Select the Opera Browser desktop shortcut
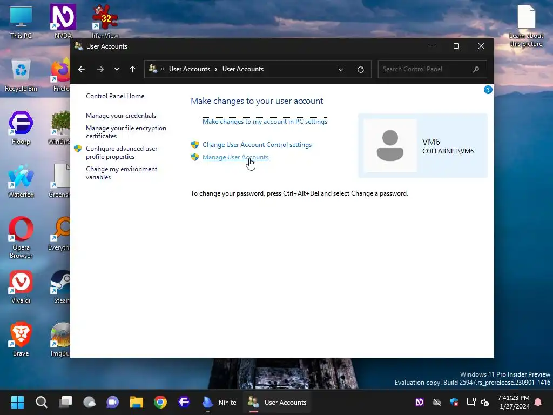Viewport: 553px width, 415px height. click(x=21, y=238)
